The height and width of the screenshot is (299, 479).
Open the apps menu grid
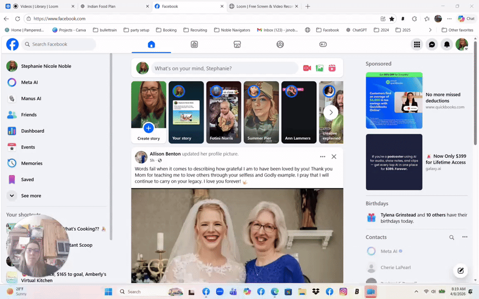[416, 44]
